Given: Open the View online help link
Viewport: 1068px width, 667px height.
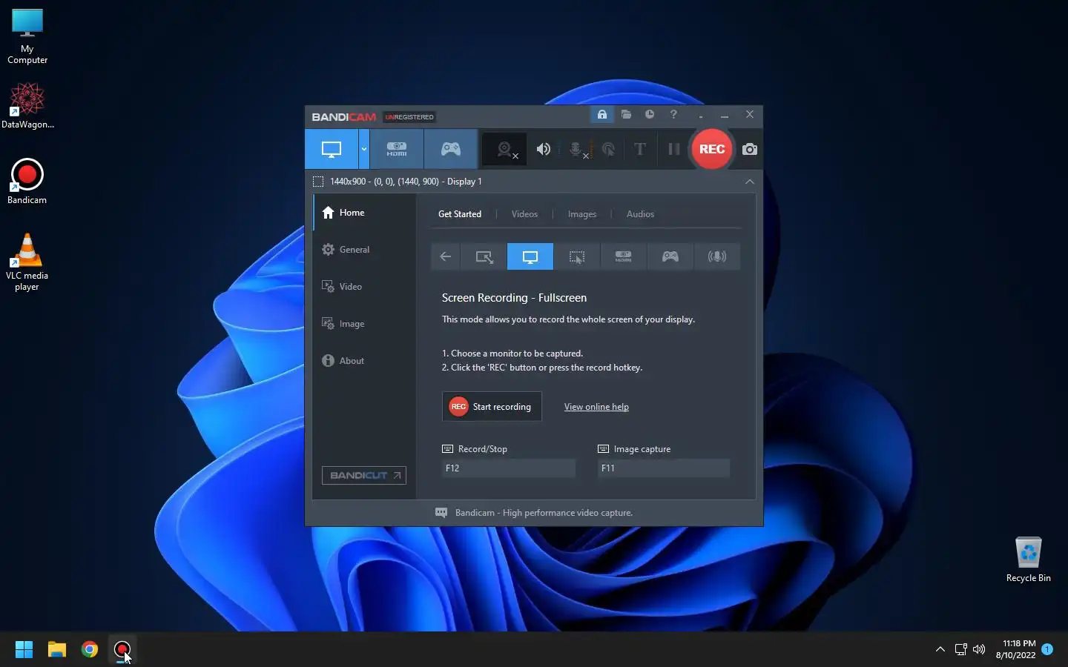Looking at the screenshot, I should [596, 407].
